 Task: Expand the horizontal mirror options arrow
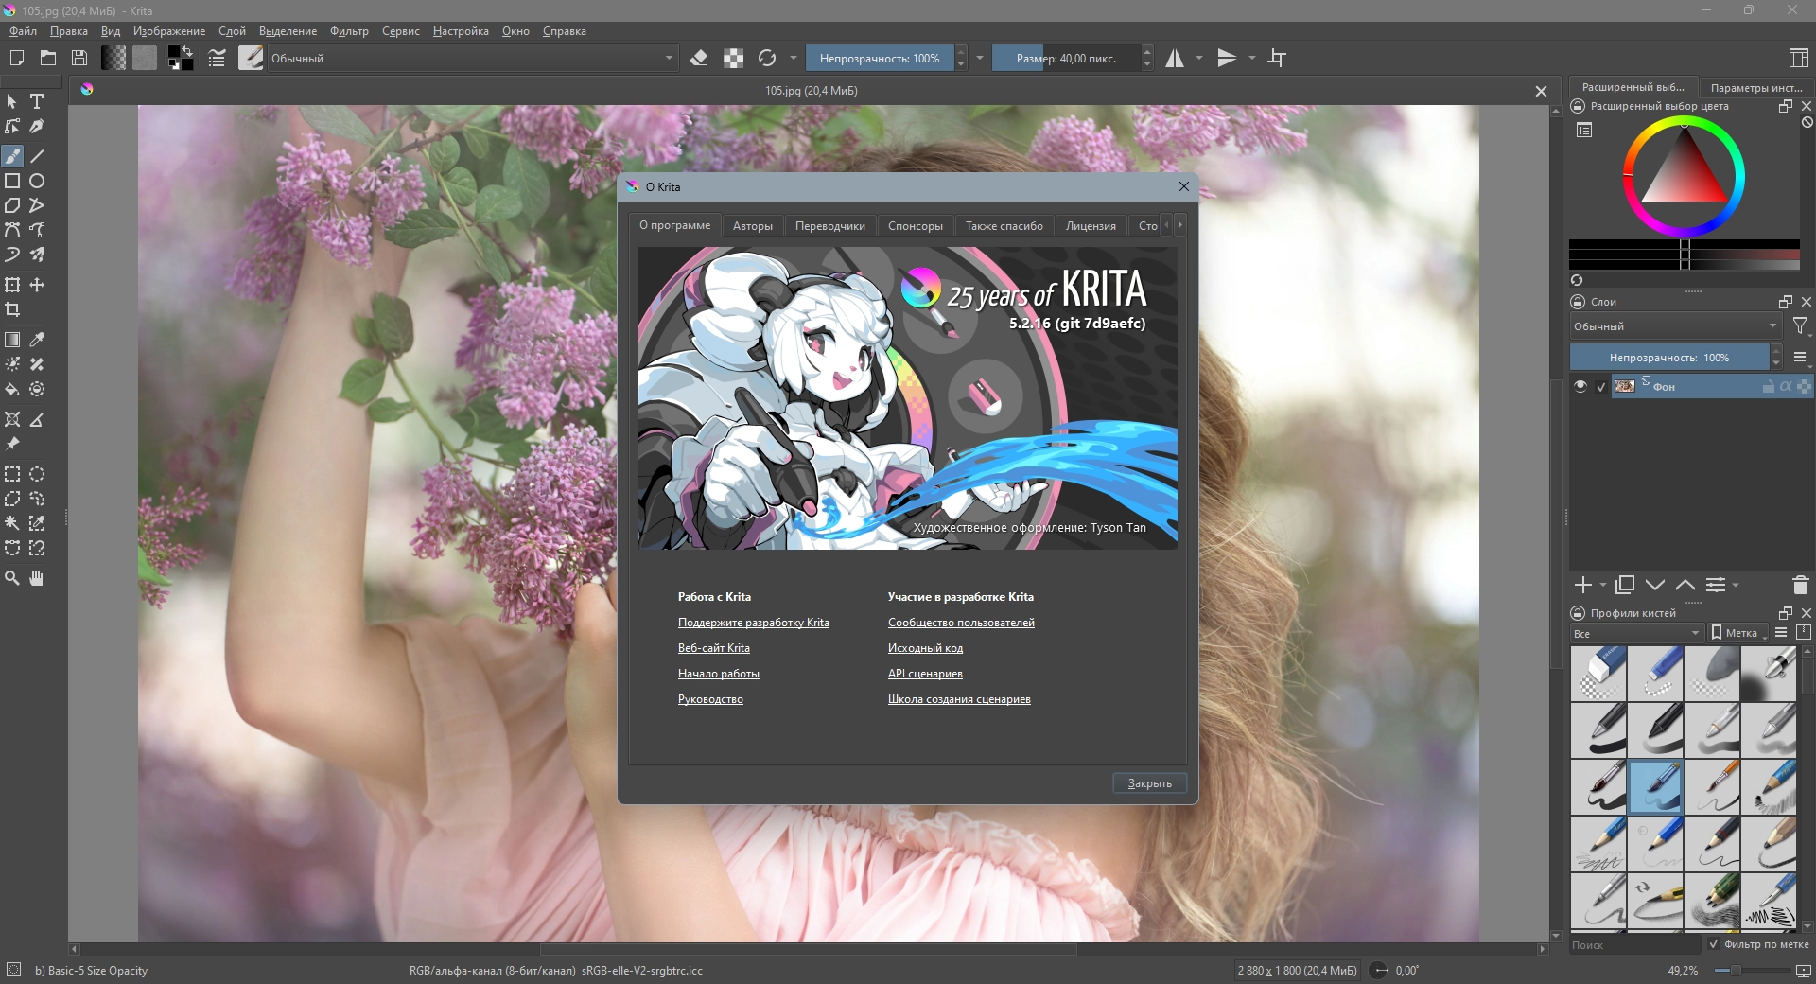1199,58
